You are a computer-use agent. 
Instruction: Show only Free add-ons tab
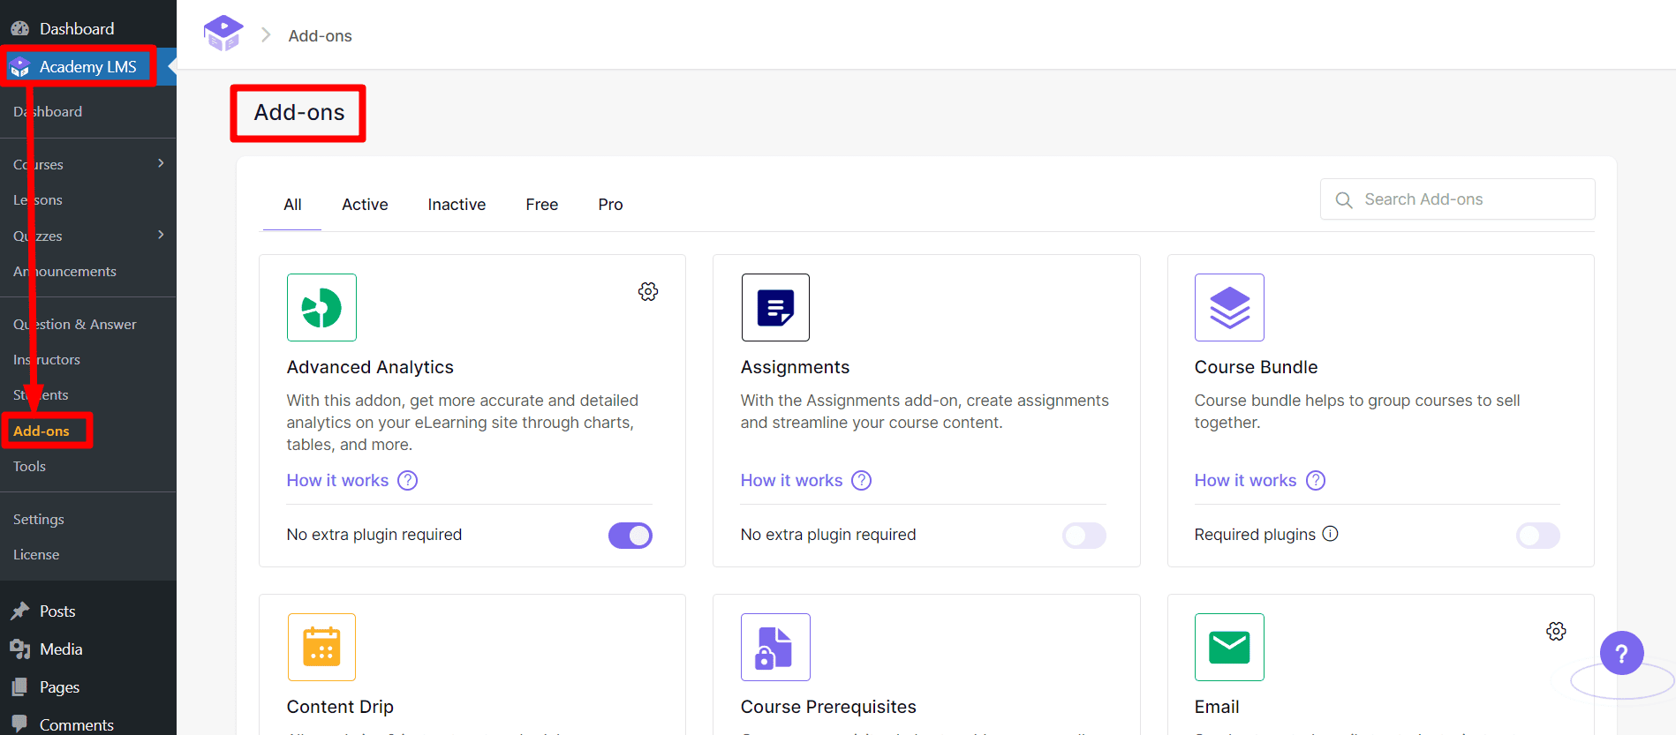click(541, 205)
